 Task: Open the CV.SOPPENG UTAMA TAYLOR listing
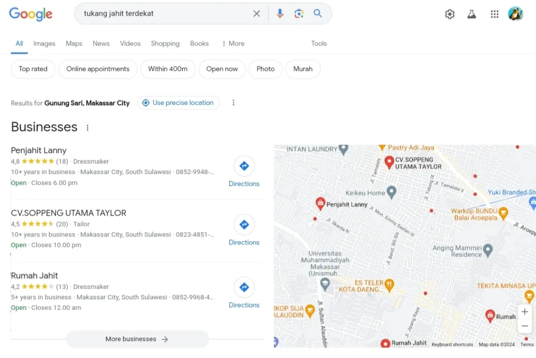[x=69, y=213]
